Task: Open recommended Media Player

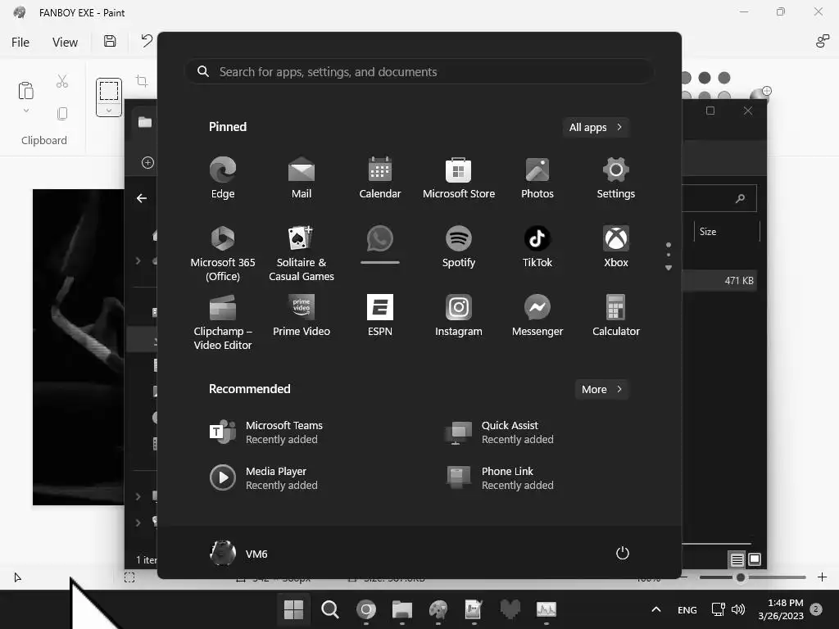Action: point(264,478)
